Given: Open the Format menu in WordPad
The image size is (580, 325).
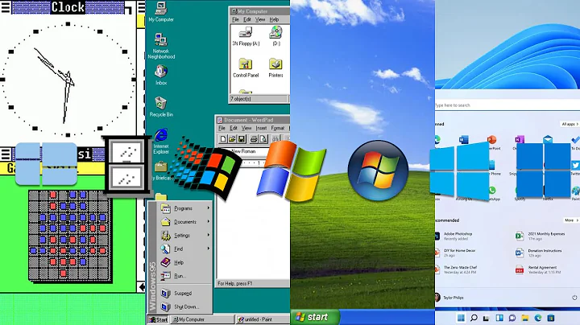Looking at the screenshot, I should (277, 128).
